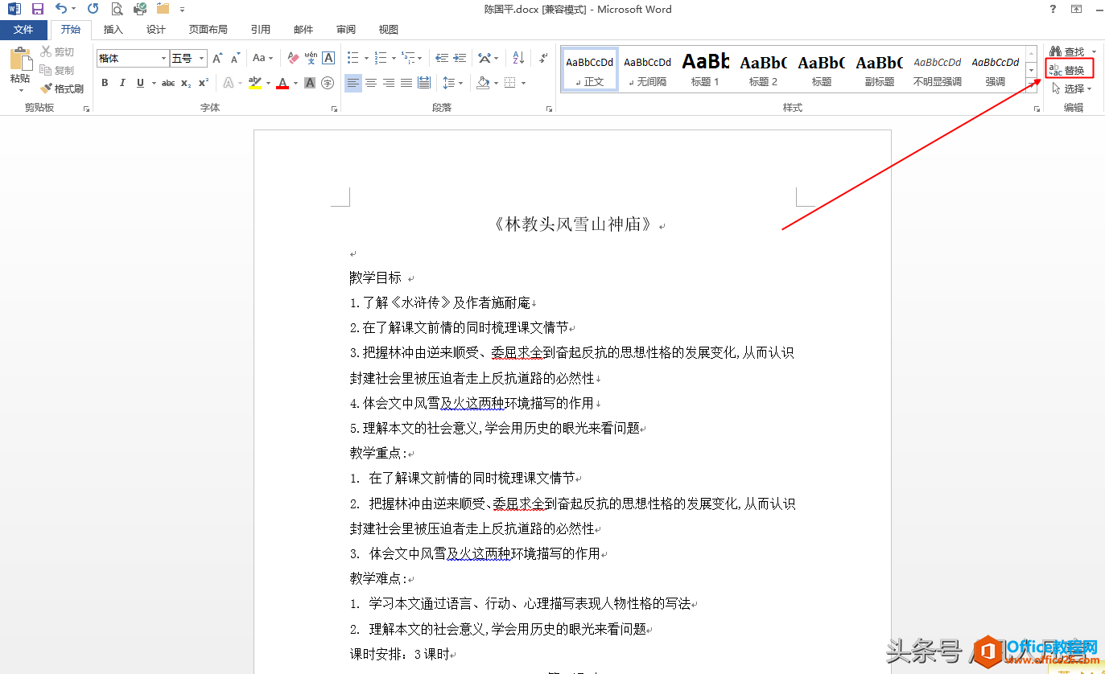Toggle left alignment button
The height and width of the screenshot is (674, 1105).
[353, 83]
